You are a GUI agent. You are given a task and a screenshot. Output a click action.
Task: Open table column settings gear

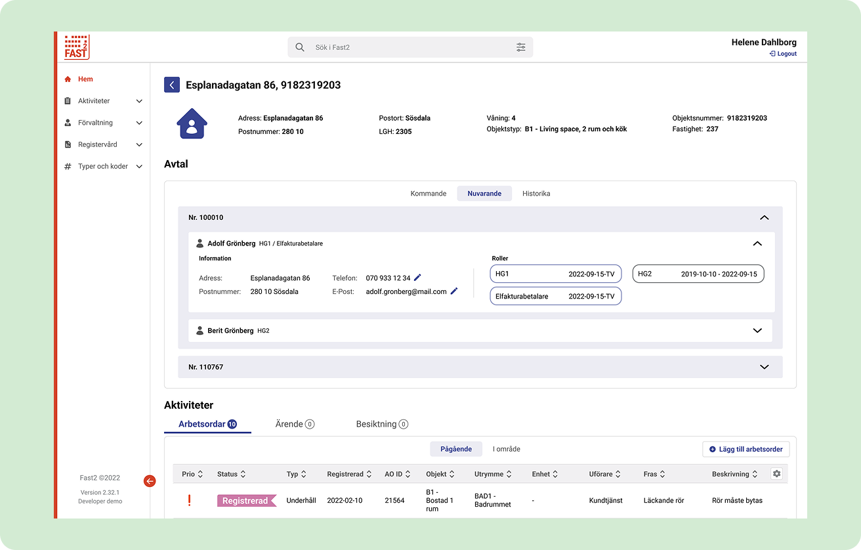(776, 473)
